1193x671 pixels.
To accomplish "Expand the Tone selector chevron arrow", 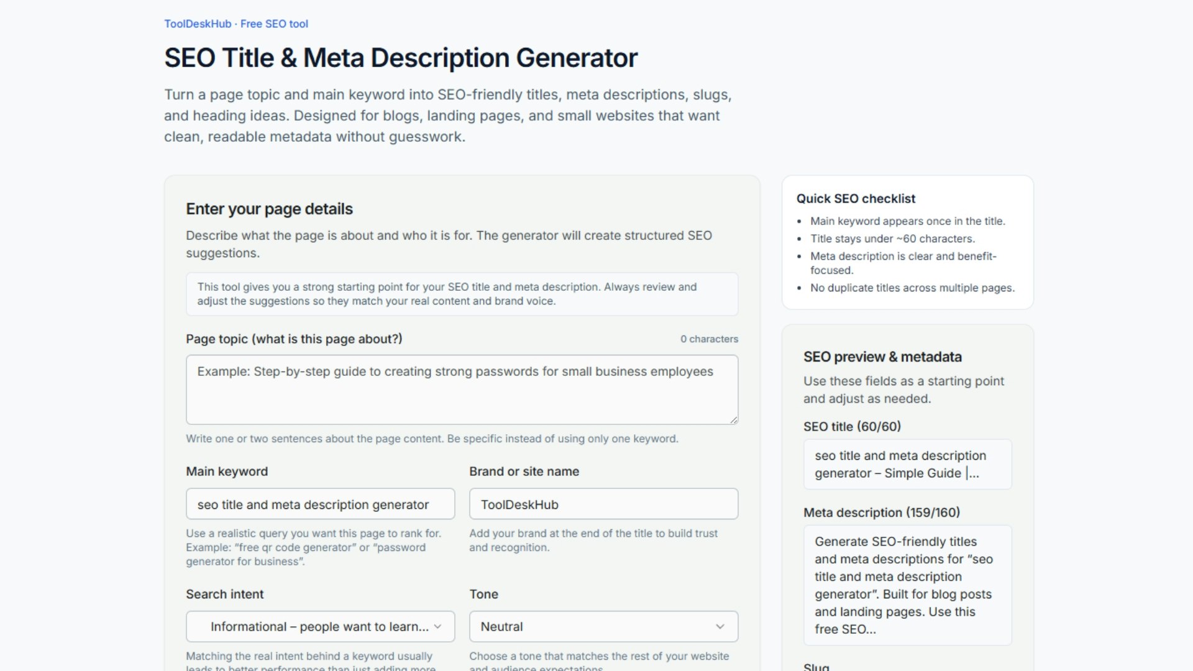I will click(721, 626).
